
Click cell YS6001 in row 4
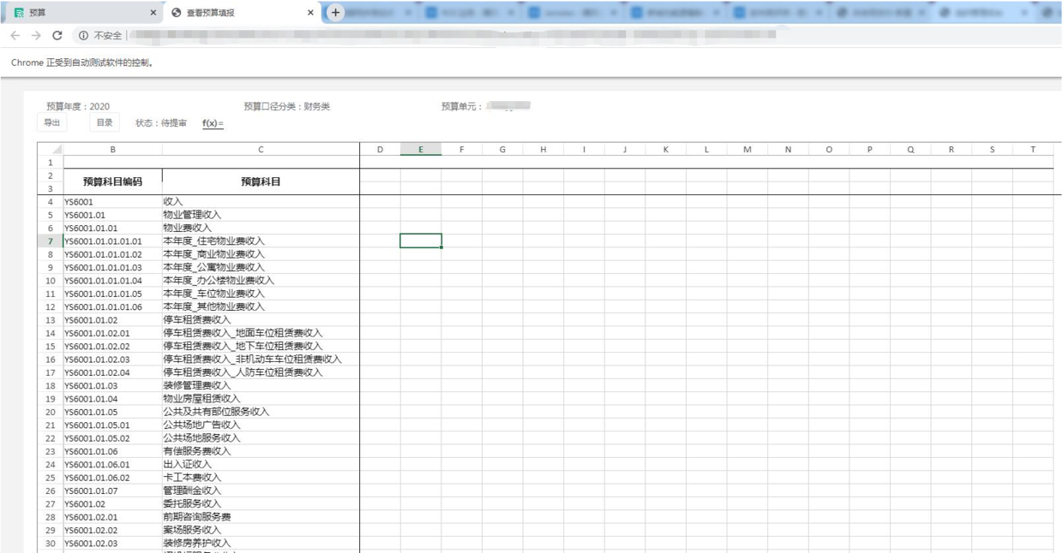tap(113, 202)
